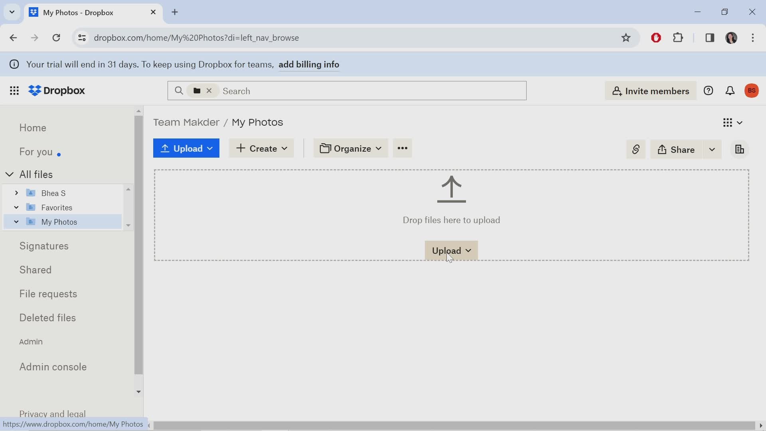Image resolution: width=766 pixels, height=431 pixels.
Task: Open For you in the sidebar
Action: pos(36,152)
